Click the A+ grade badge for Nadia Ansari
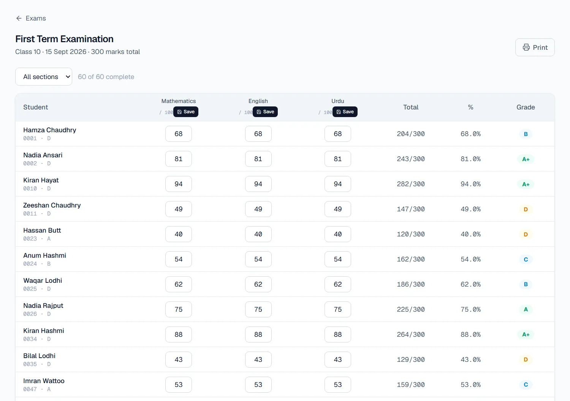The height and width of the screenshot is (401, 570). (526, 159)
